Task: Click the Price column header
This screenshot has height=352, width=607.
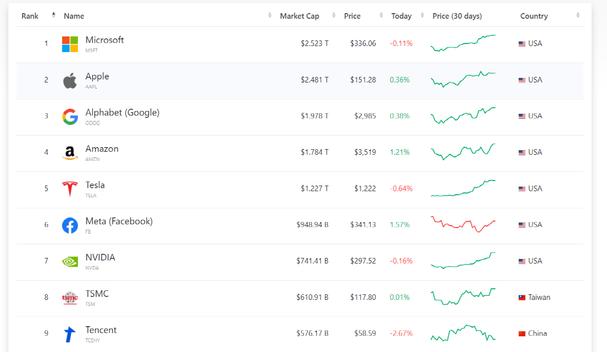Action: [352, 16]
